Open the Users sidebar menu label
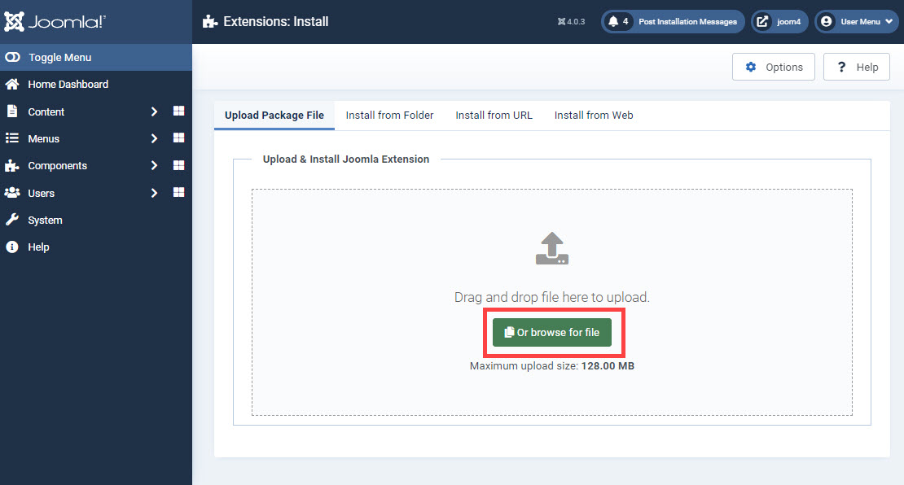This screenshot has width=904, height=485. click(x=42, y=194)
